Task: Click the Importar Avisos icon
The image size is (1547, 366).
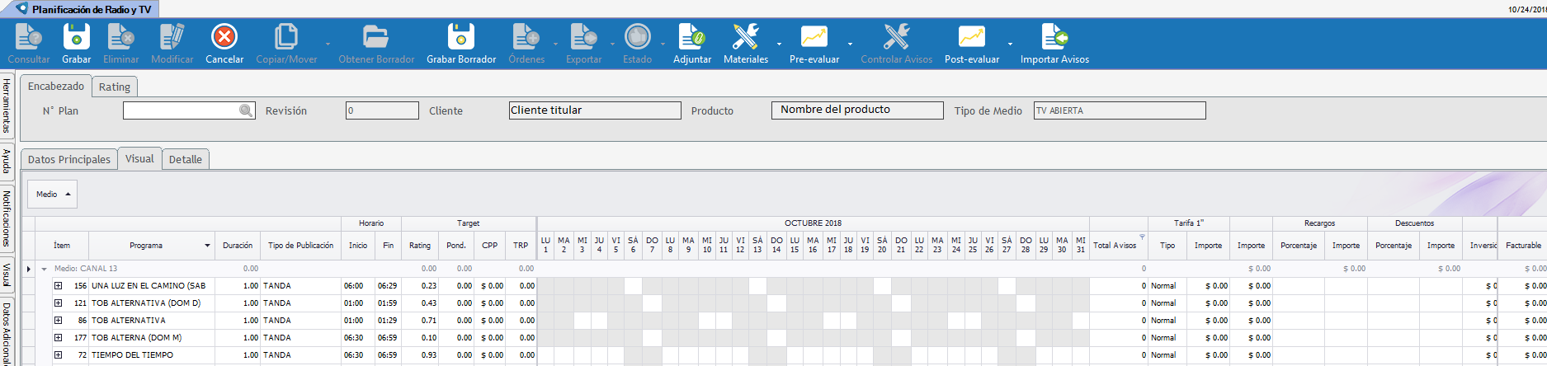Action: pyautogui.click(x=1054, y=37)
